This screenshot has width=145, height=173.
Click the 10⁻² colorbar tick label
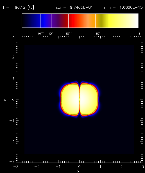tap(69, 33)
